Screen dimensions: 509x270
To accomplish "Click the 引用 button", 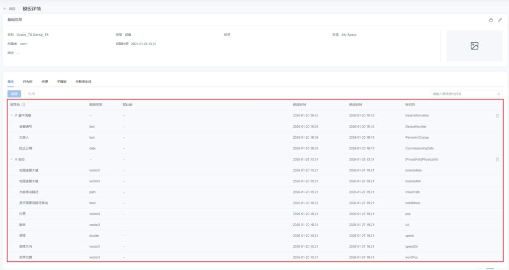I will (x=31, y=93).
